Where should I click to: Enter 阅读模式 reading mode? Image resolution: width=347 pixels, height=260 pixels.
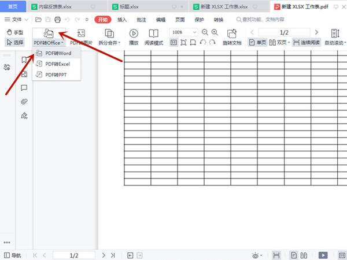click(154, 37)
